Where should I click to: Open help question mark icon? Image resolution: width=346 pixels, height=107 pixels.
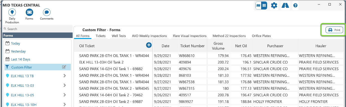pyautogui.click(x=295, y=5)
